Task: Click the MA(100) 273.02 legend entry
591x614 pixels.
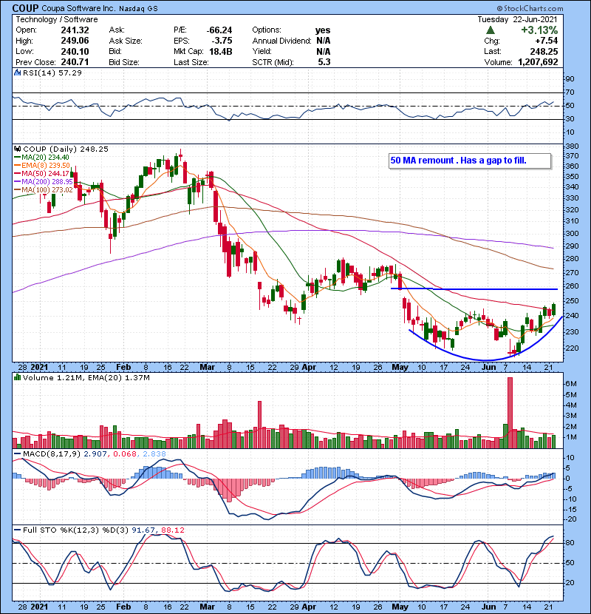Action: coord(44,190)
